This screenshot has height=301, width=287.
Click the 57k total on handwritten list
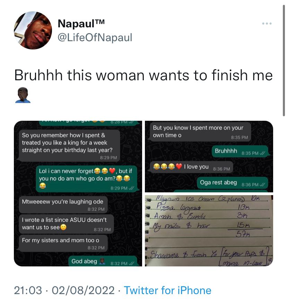click(x=243, y=234)
